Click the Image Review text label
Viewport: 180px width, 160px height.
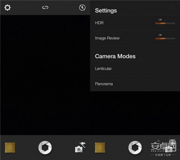pyautogui.click(x=107, y=38)
